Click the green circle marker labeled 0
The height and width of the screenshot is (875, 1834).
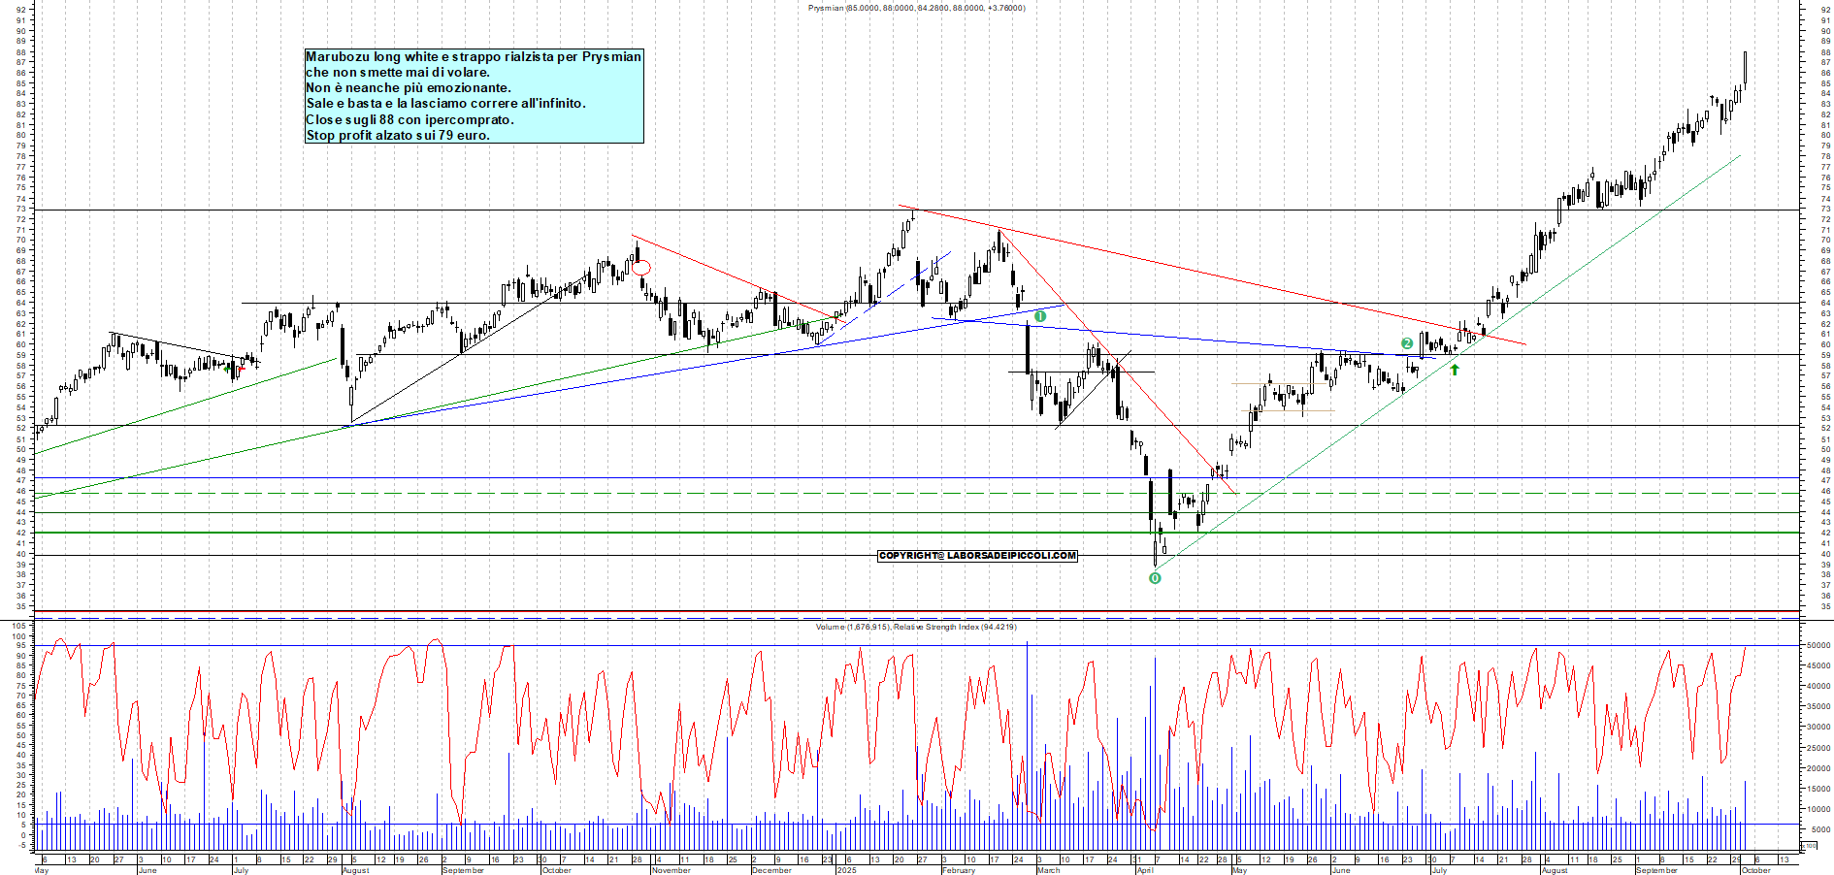pyautogui.click(x=1155, y=578)
